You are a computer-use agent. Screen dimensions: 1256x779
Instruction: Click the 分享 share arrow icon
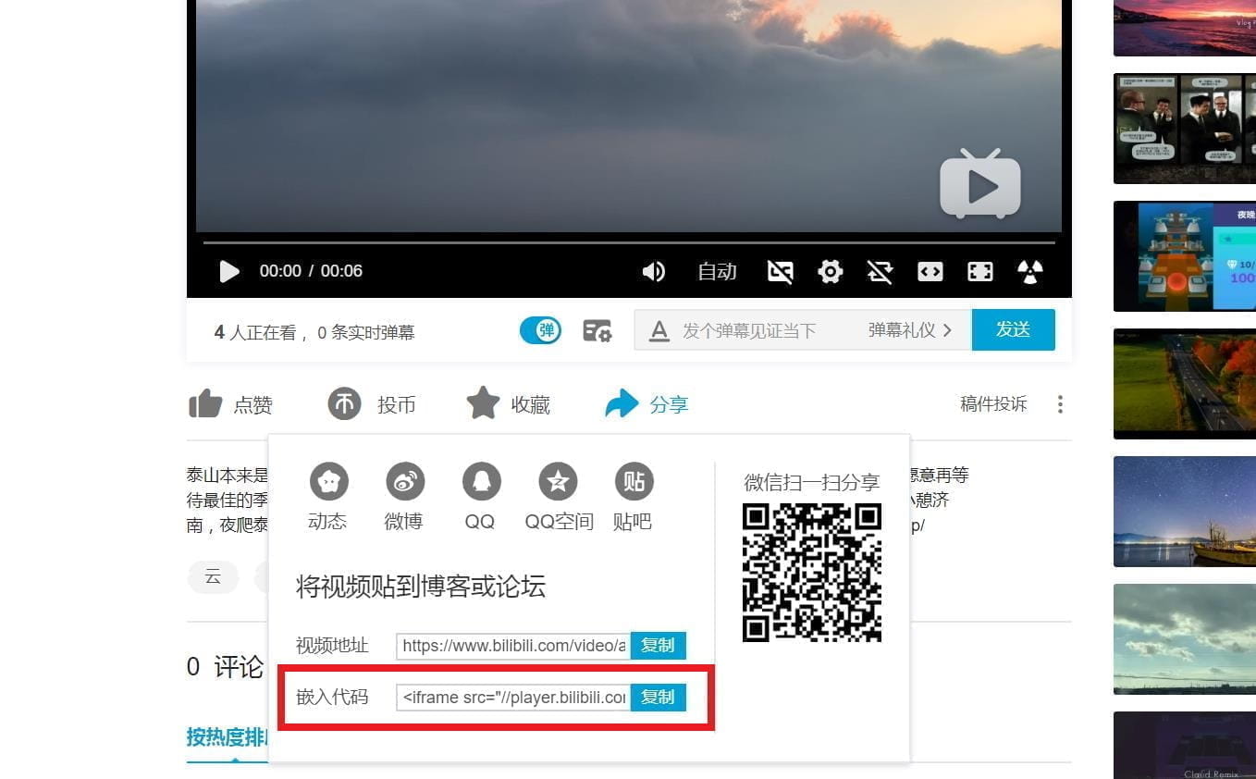click(x=622, y=403)
